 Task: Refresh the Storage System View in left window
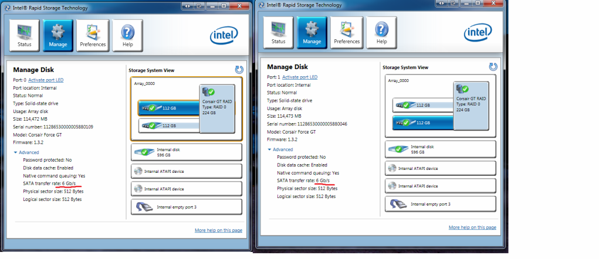point(239,70)
